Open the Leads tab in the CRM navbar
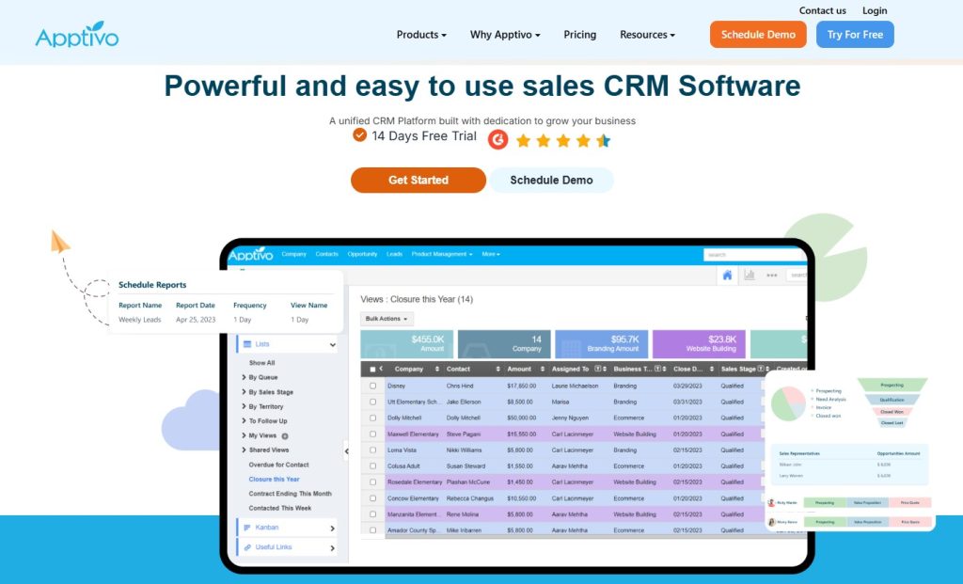 tap(394, 254)
